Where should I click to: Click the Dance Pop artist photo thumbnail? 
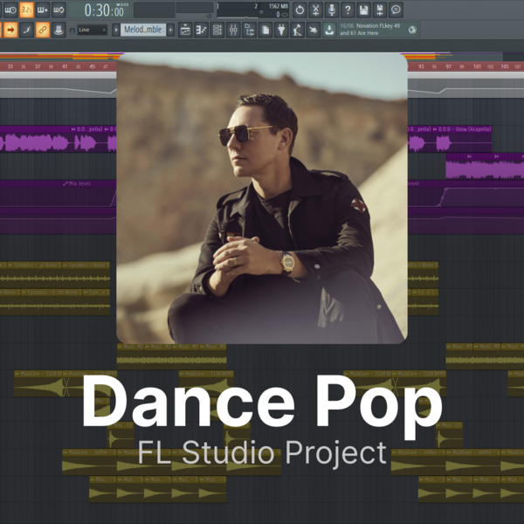click(x=262, y=198)
